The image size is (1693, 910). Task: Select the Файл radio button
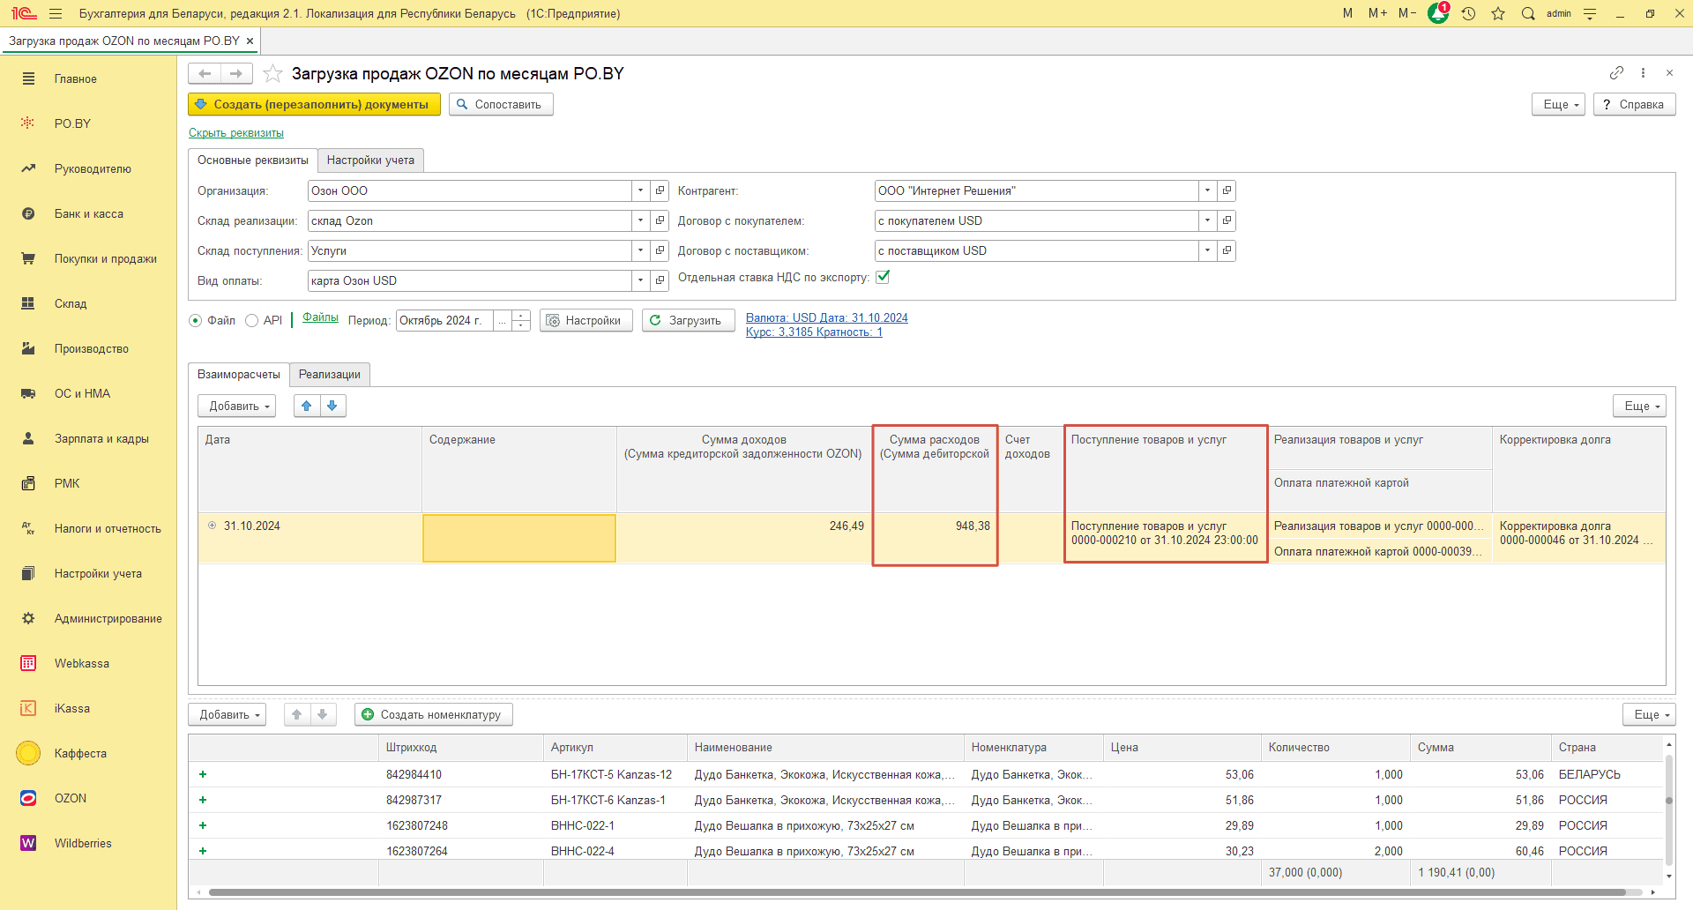coord(196,321)
